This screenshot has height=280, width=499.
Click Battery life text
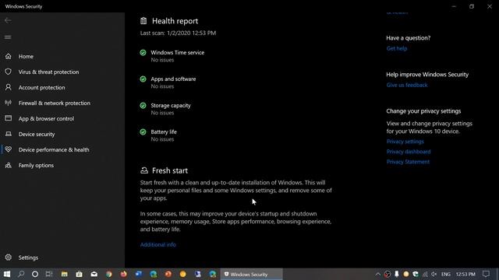pyautogui.click(x=164, y=131)
